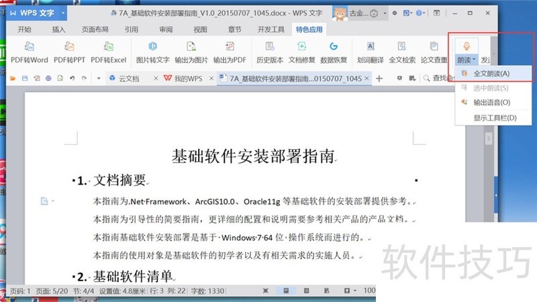
Task: Open the 插入 ribbon tab
Action: click(58, 29)
